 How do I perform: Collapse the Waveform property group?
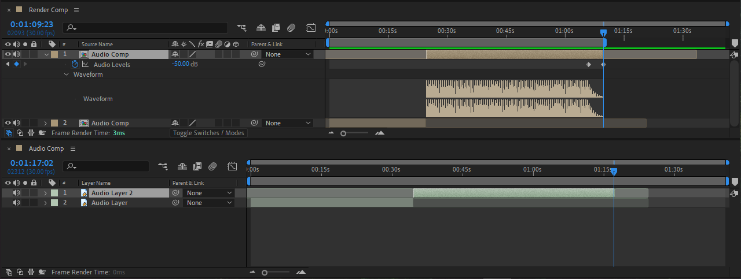point(66,75)
